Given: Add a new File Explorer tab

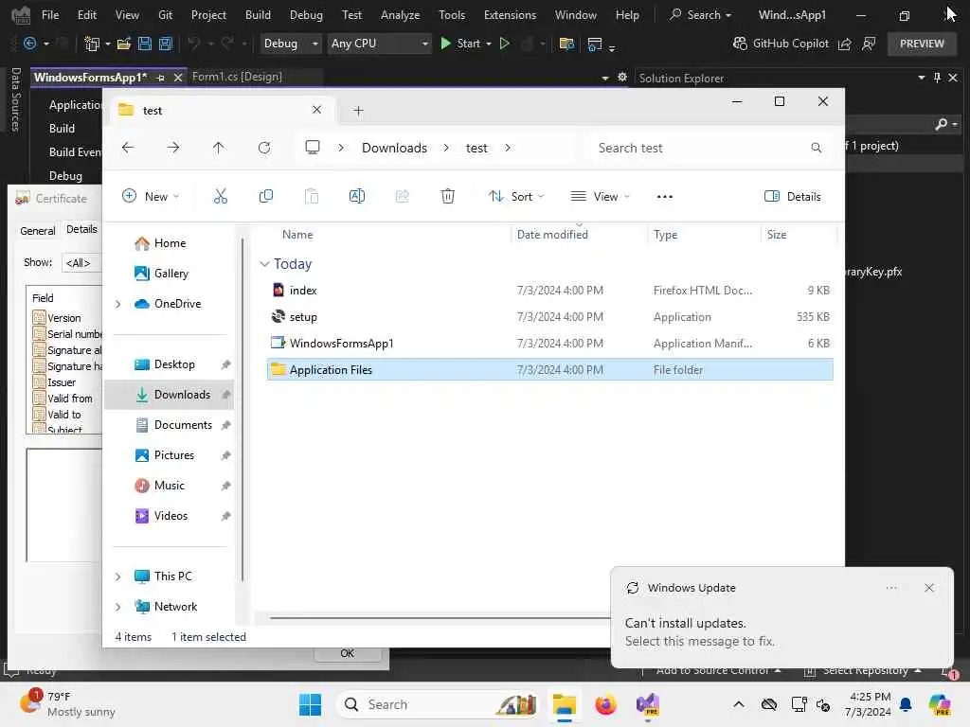Looking at the screenshot, I should pyautogui.click(x=358, y=111).
